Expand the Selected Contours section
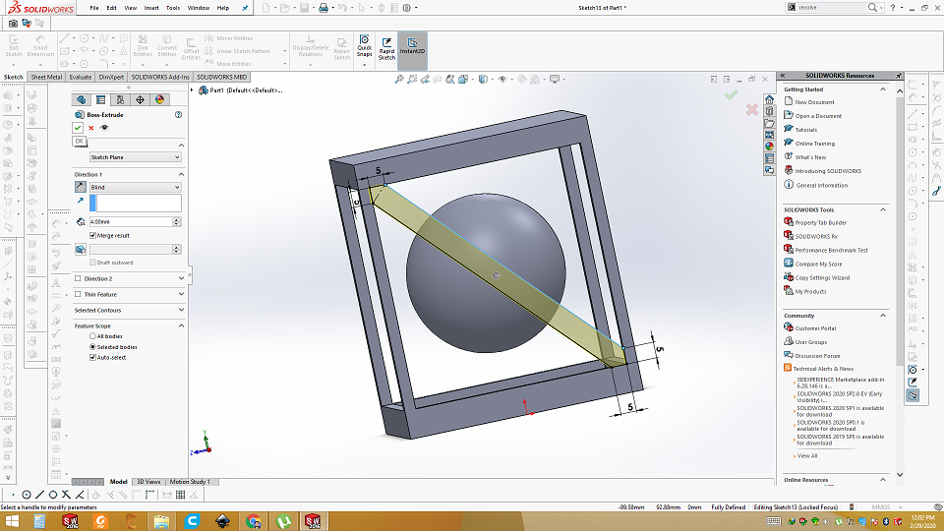944x531 pixels. point(181,310)
